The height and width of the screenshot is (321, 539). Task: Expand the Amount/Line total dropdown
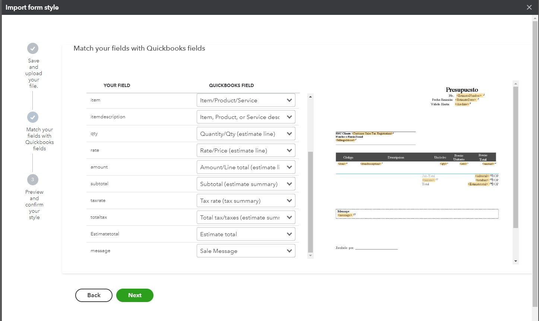[x=246, y=167]
